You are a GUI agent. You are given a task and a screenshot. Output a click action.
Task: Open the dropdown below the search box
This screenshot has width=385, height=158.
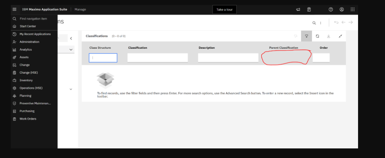click(x=71, y=49)
